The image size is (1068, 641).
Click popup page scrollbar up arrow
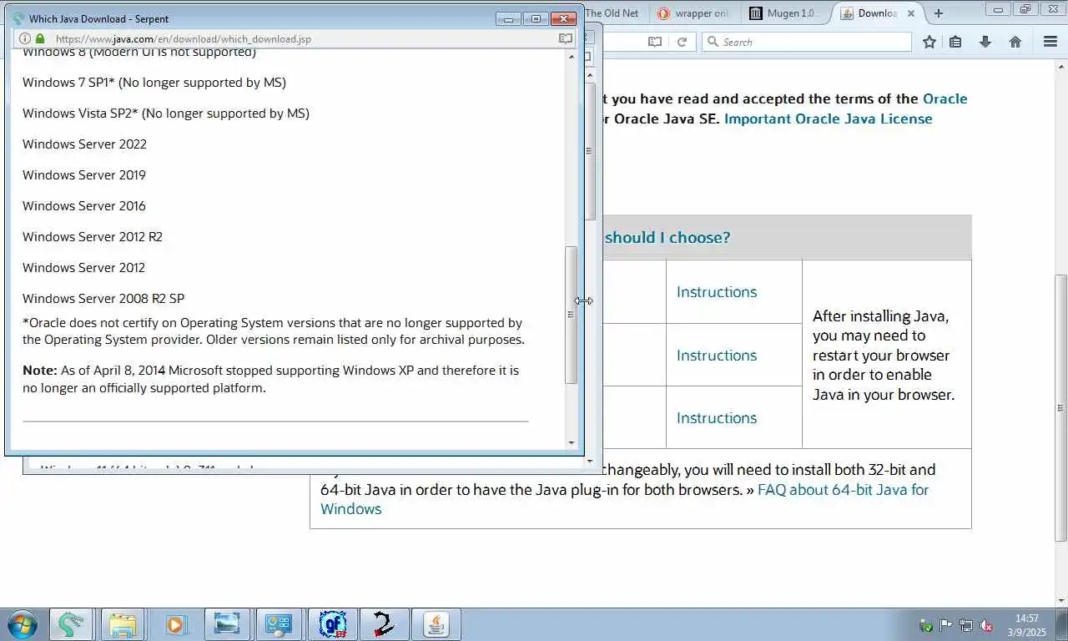572,57
